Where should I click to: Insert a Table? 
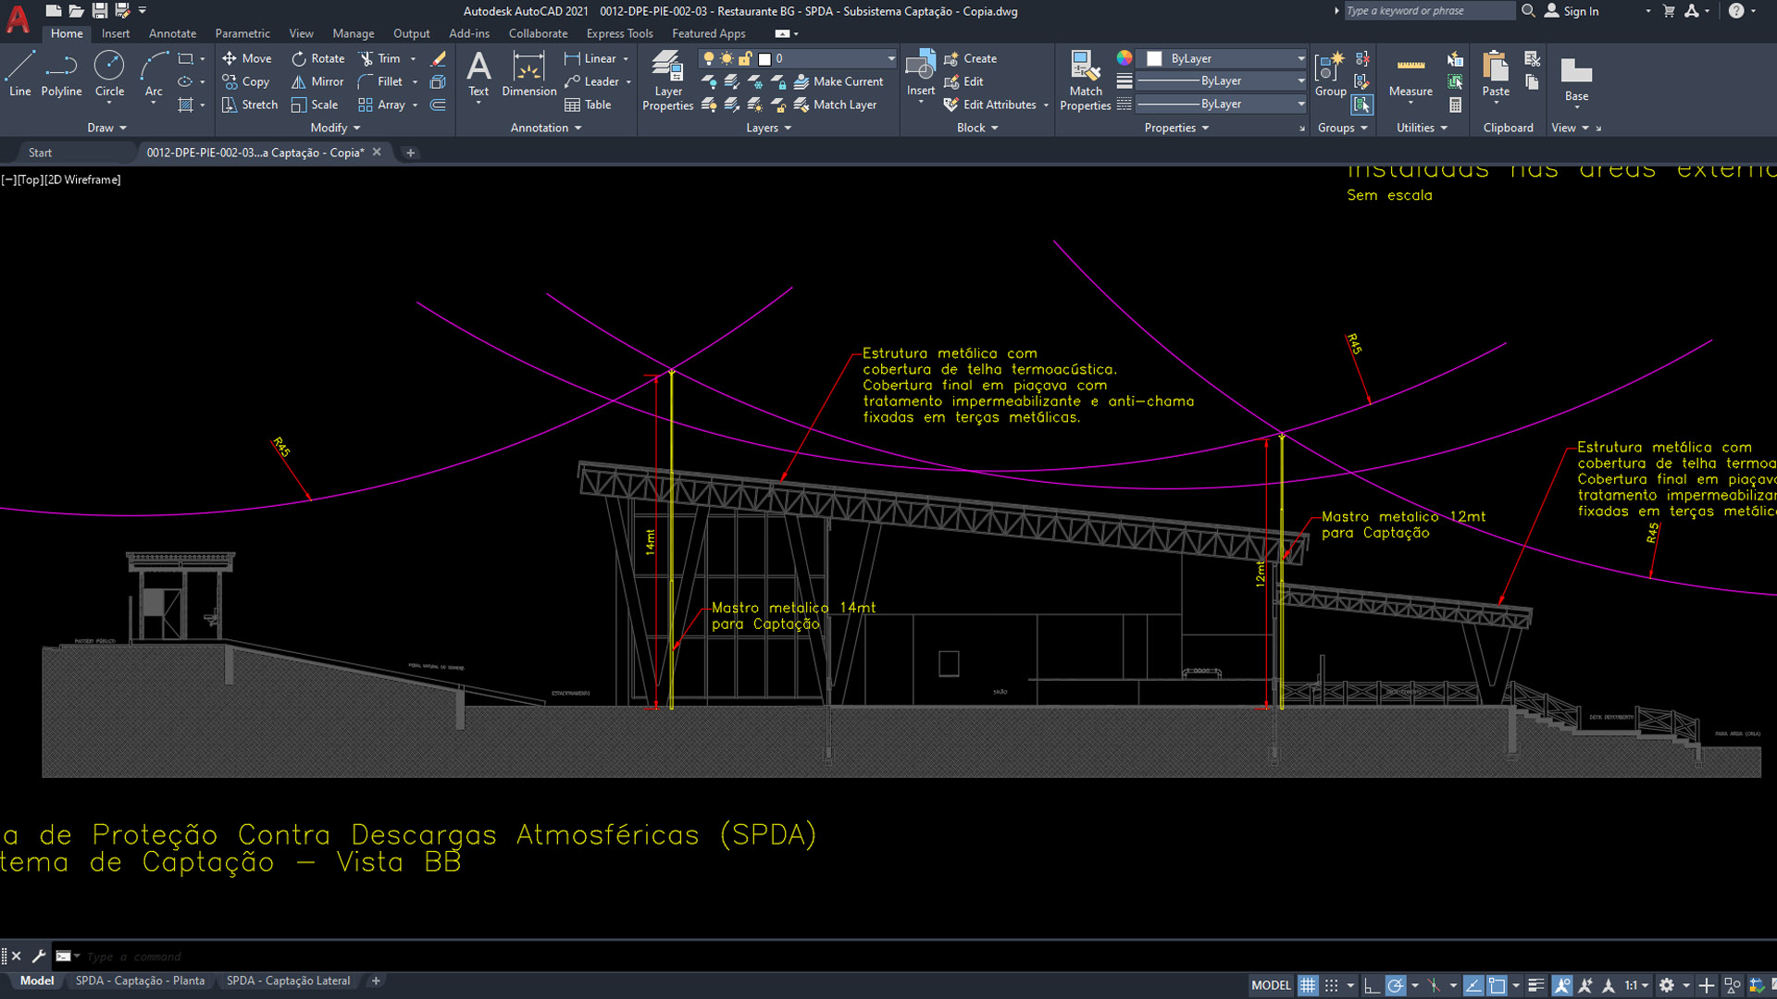[x=589, y=105]
